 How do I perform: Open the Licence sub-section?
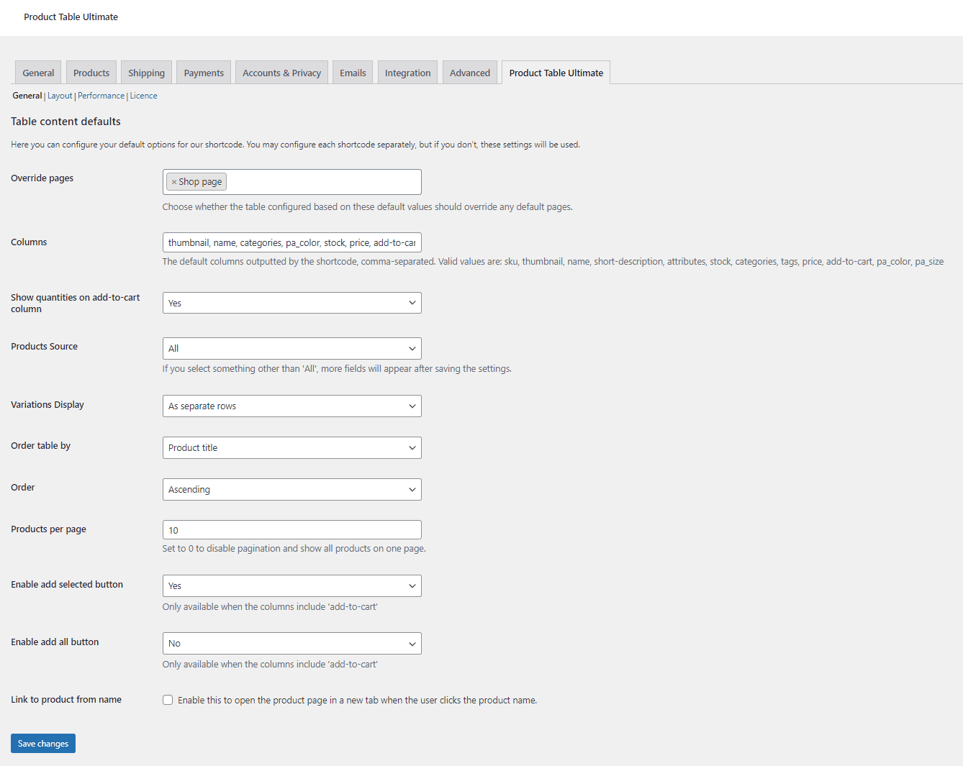pyautogui.click(x=143, y=96)
